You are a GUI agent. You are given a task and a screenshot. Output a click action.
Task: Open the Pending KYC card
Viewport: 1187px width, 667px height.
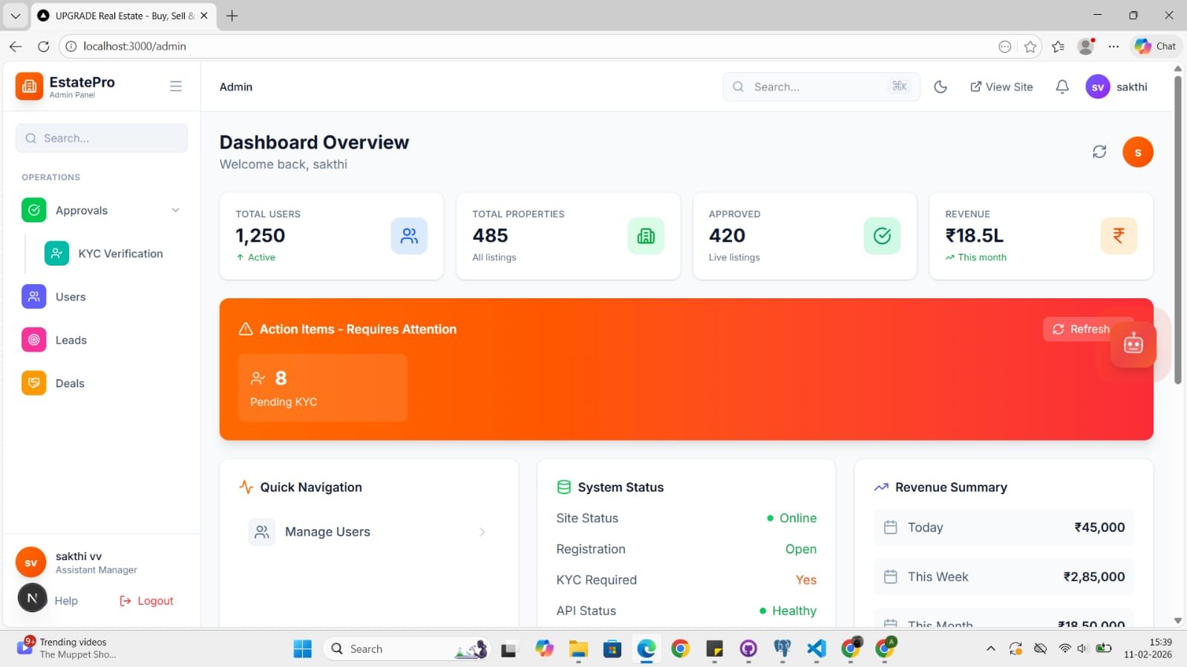point(322,388)
